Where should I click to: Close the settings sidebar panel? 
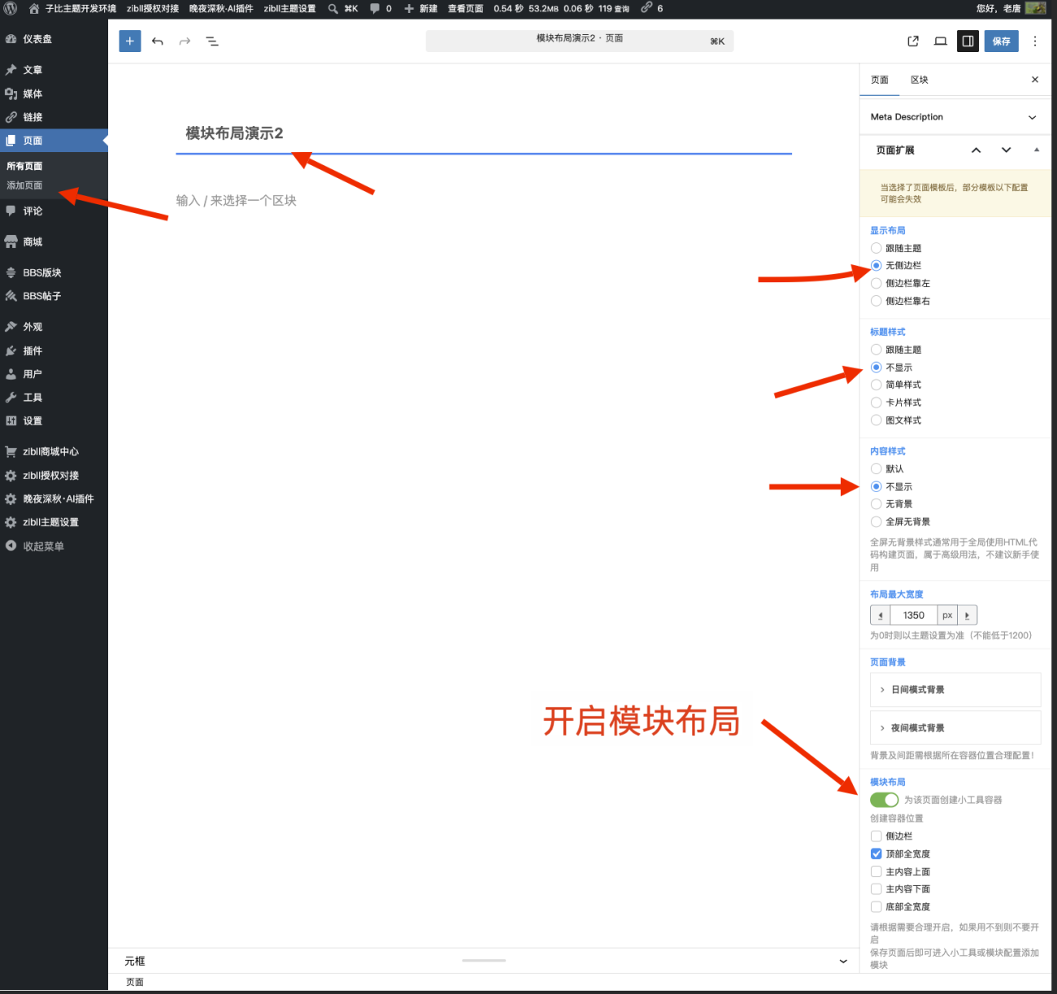pos(1035,80)
